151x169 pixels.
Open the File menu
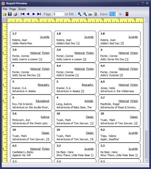[x=5, y=9]
